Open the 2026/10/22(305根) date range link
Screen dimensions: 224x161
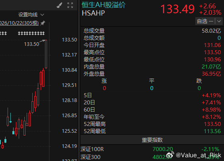tap(19, 23)
